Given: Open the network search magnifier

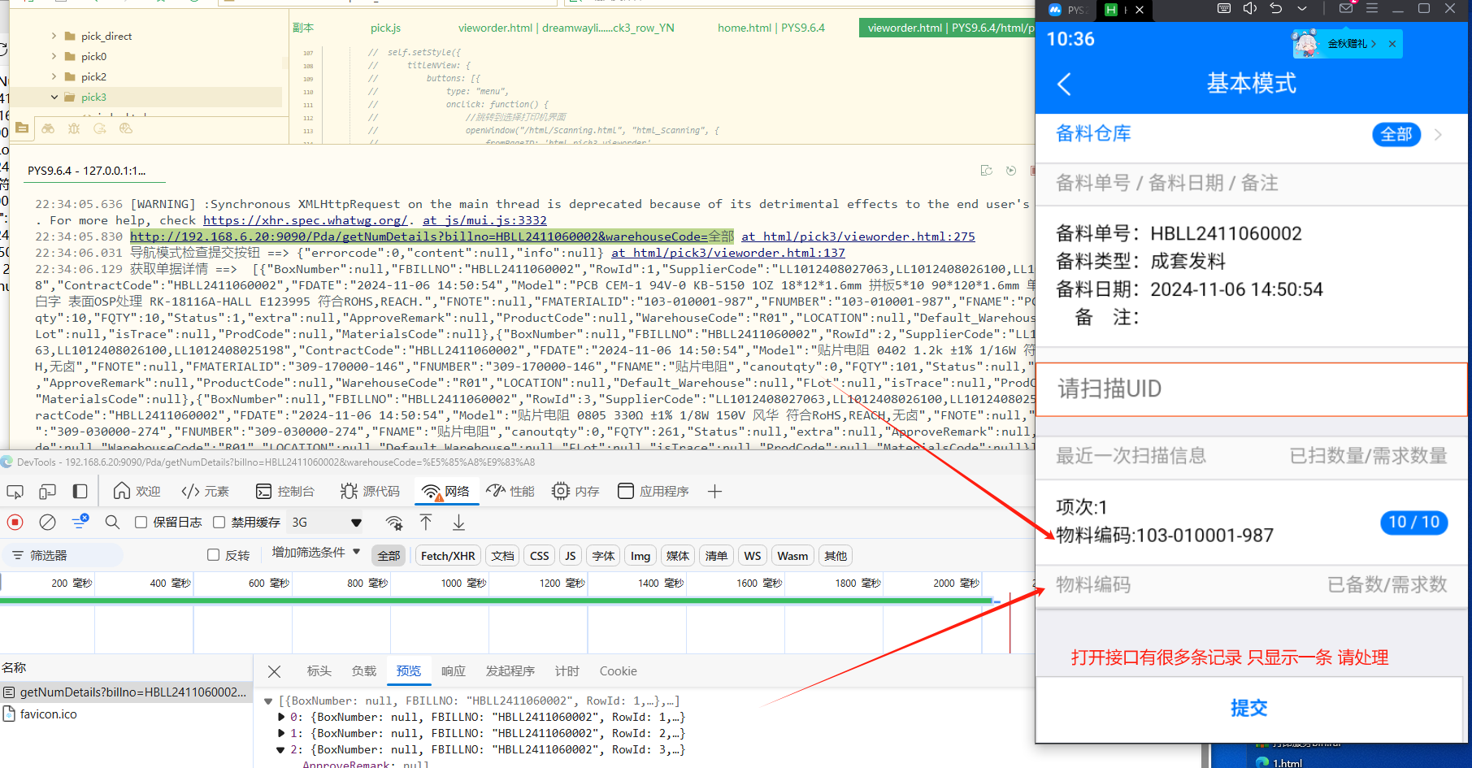Looking at the screenshot, I should (x=112, y=523).
